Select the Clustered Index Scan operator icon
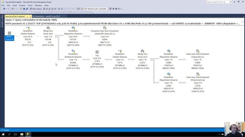The width and height of the screenshot is (245, 137). [x=105, y=28]
